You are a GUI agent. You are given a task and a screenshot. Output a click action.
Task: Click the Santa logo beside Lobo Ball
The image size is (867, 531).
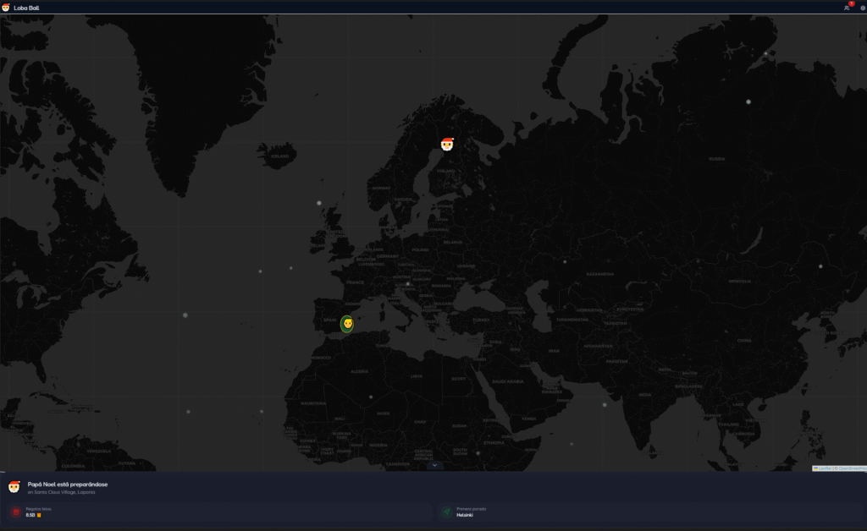point(6,8)
